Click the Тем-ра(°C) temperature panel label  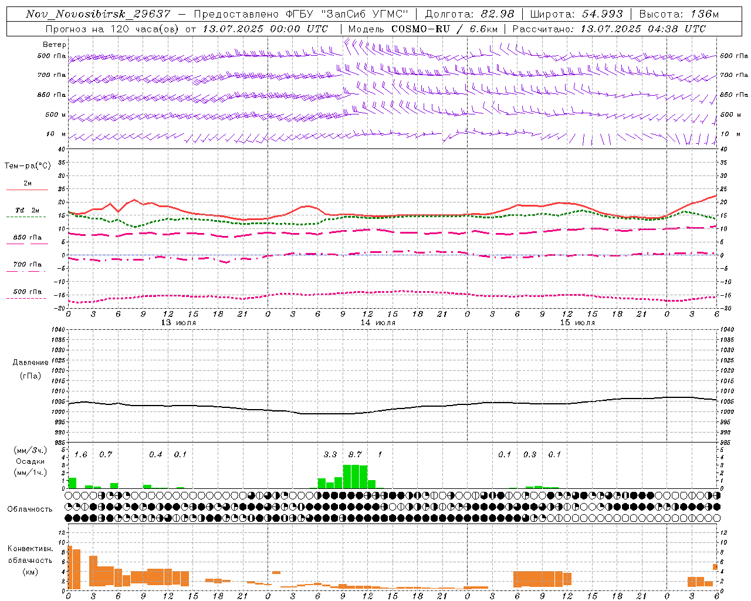coord(28,166)
